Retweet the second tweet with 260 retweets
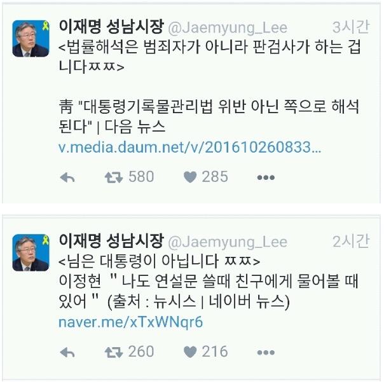This screenshot has height=384, width=384. (114, 353)
